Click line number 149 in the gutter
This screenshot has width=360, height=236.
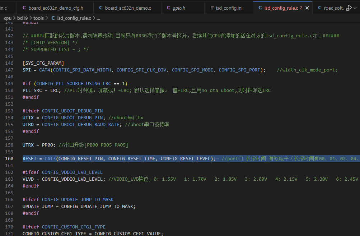[x=9, y=83]
